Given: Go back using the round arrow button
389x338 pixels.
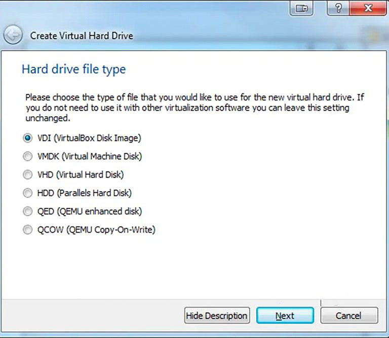Looking at the screenshot, I should (x=13, y=35).
